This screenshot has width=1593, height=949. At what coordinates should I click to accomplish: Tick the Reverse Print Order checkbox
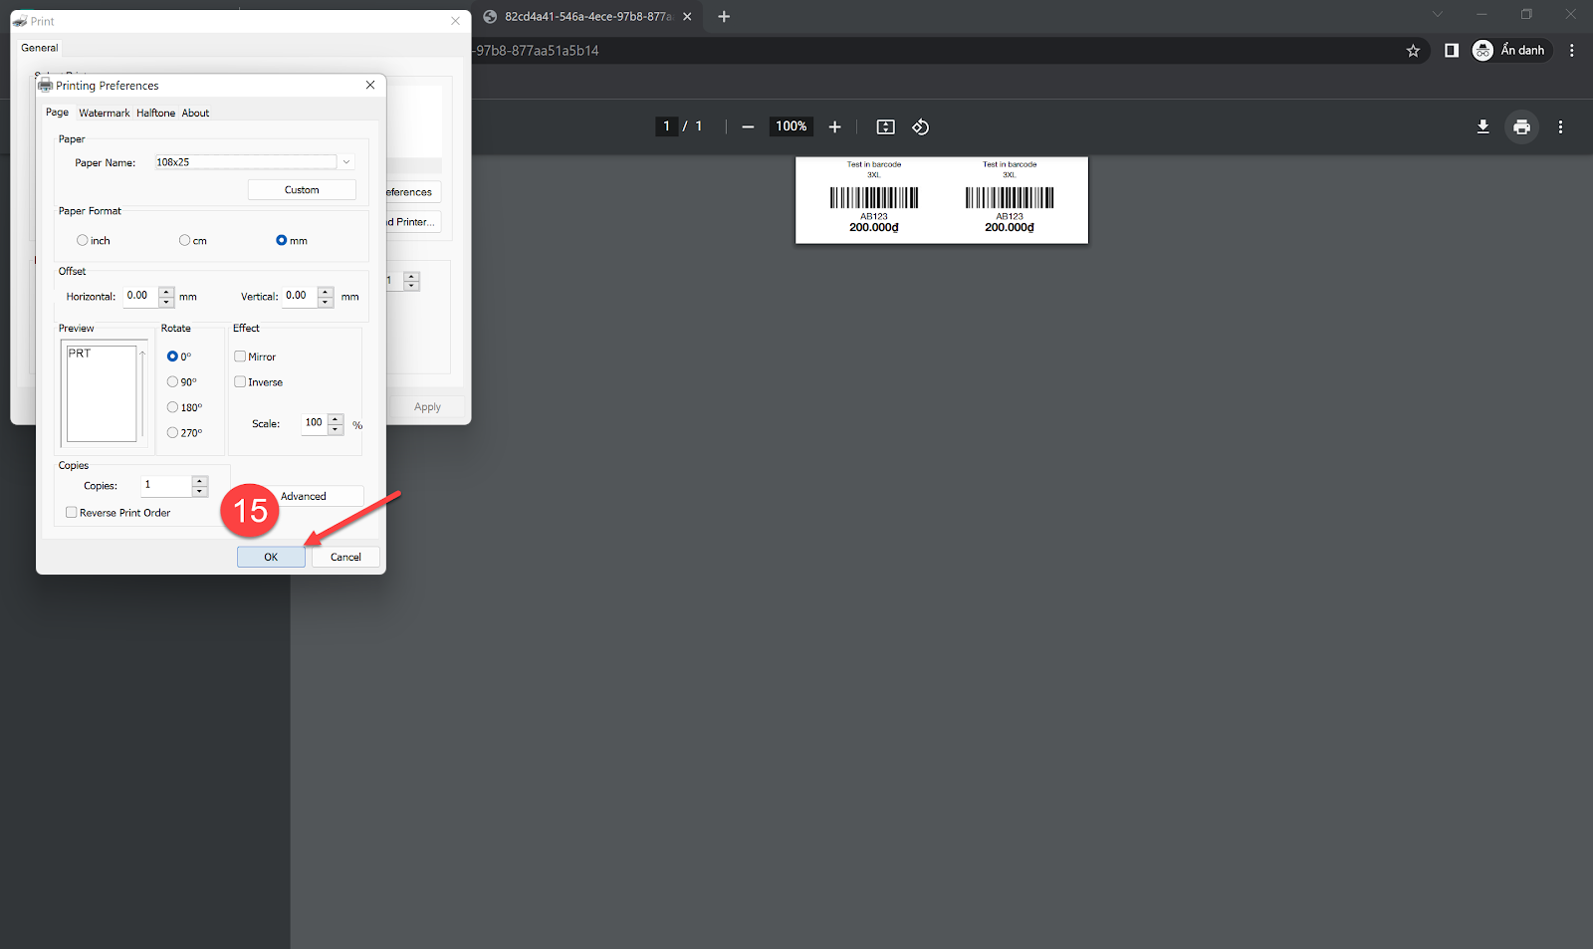(72, 512)
